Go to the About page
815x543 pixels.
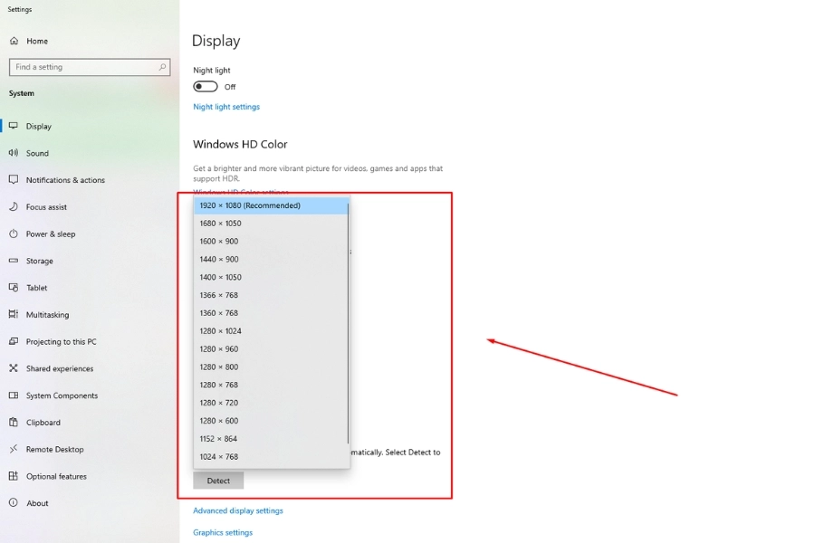(x=37, y=503)
